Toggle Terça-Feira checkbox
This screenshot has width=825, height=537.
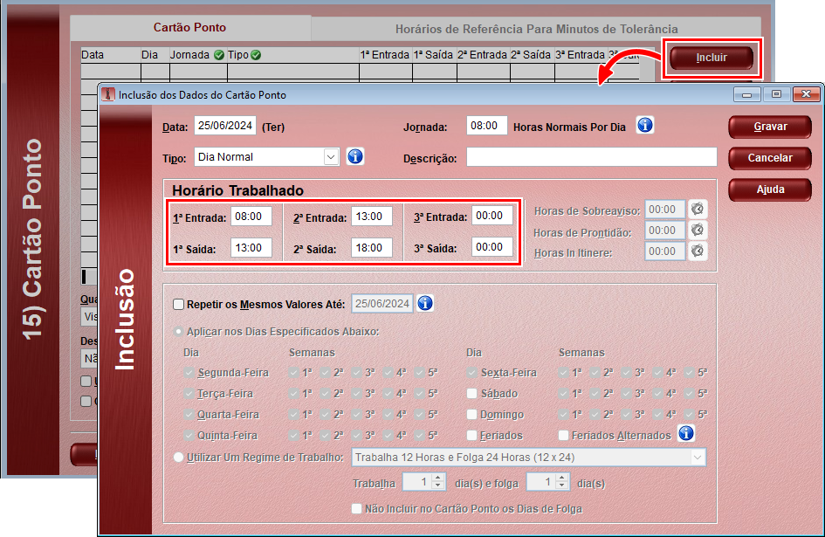pos(189,393)
